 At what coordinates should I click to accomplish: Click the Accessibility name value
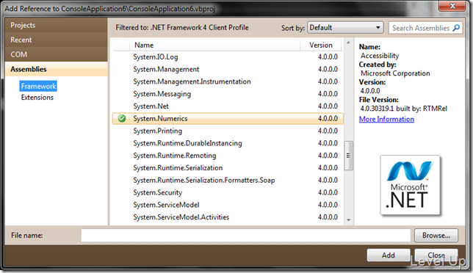(380, 56)
